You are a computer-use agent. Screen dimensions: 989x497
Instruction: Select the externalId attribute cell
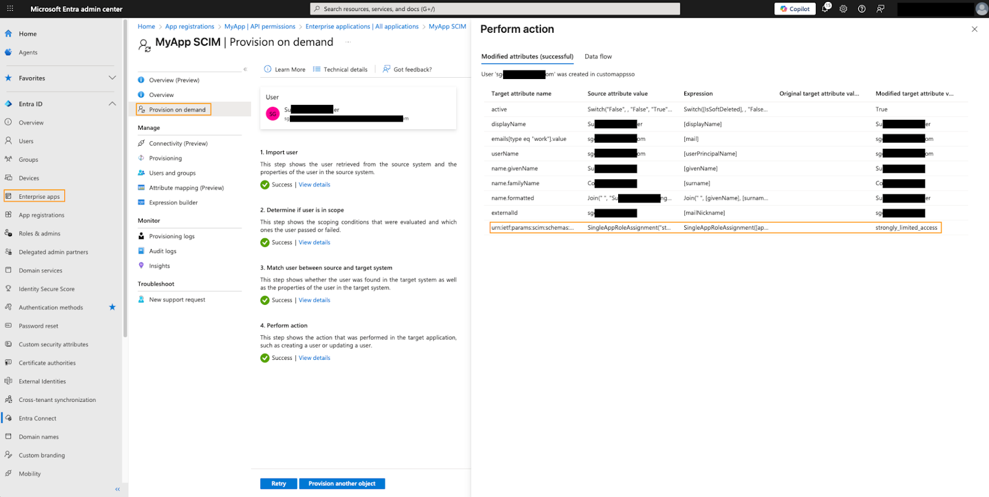pos(504,213)
